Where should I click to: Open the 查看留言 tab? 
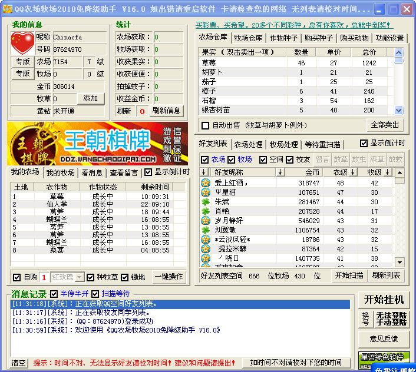[x=124, y=172]
